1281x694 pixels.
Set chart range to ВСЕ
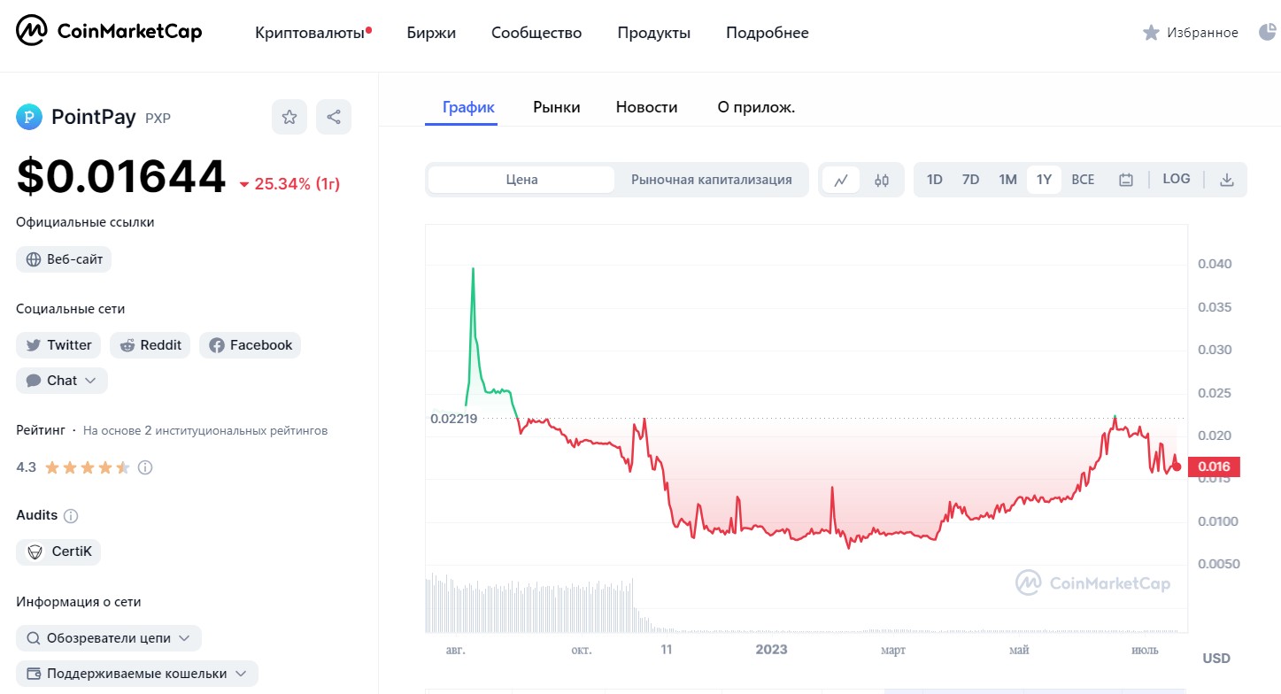point(1083,180)
